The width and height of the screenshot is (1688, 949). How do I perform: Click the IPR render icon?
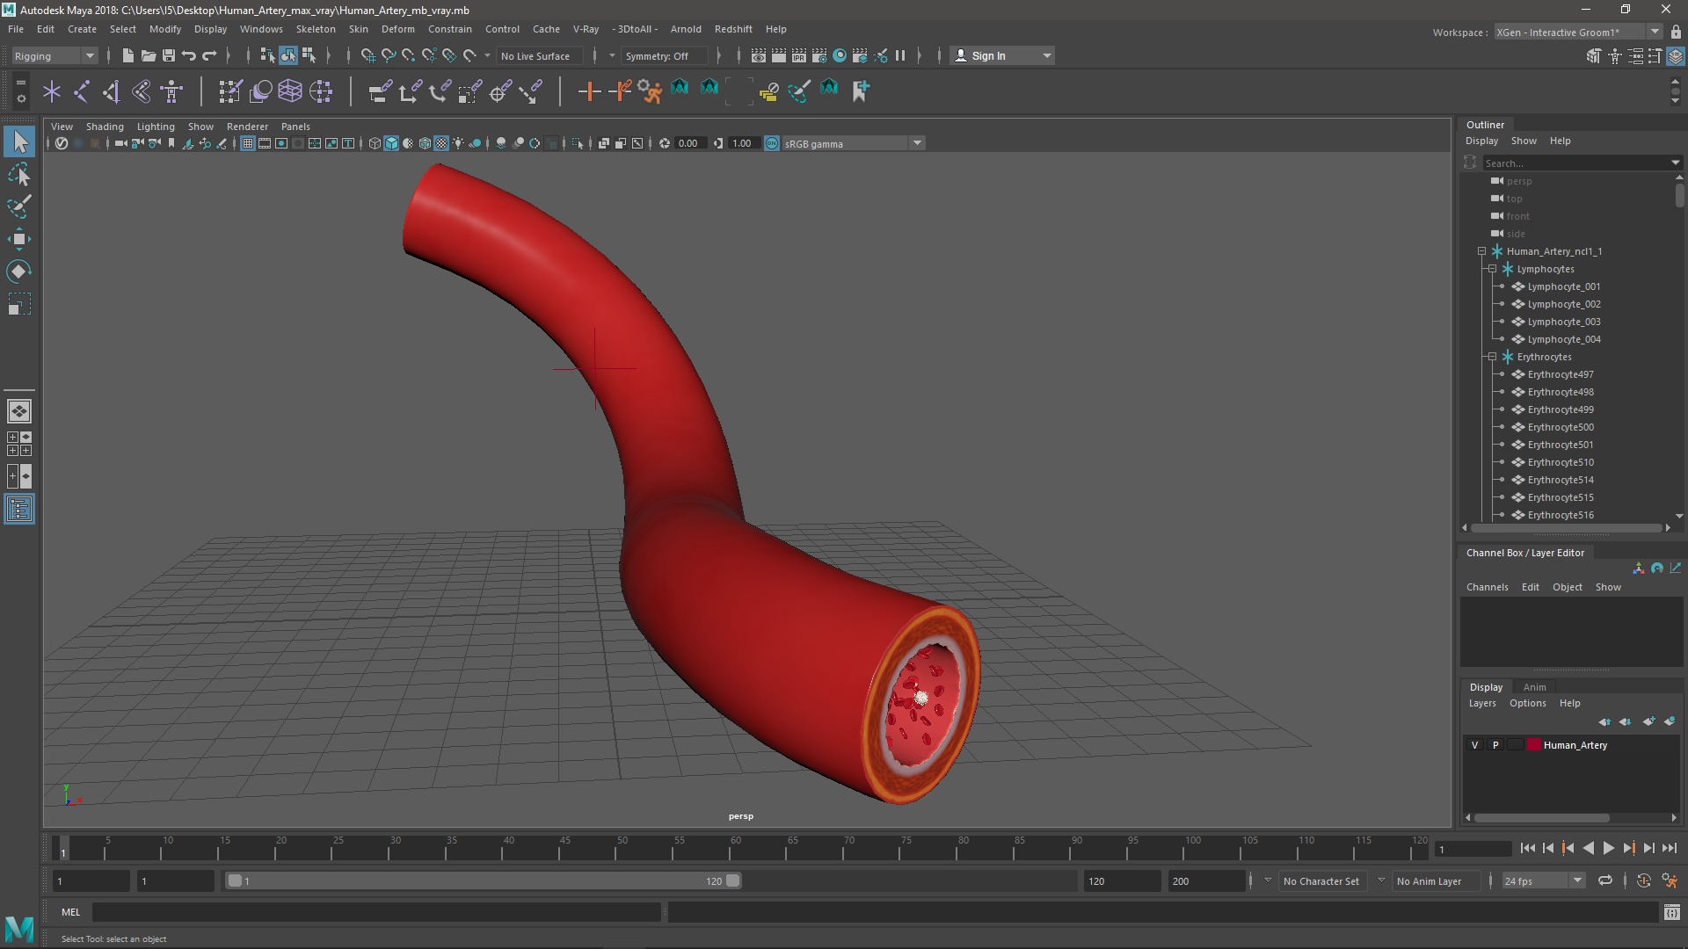point(798,55)
